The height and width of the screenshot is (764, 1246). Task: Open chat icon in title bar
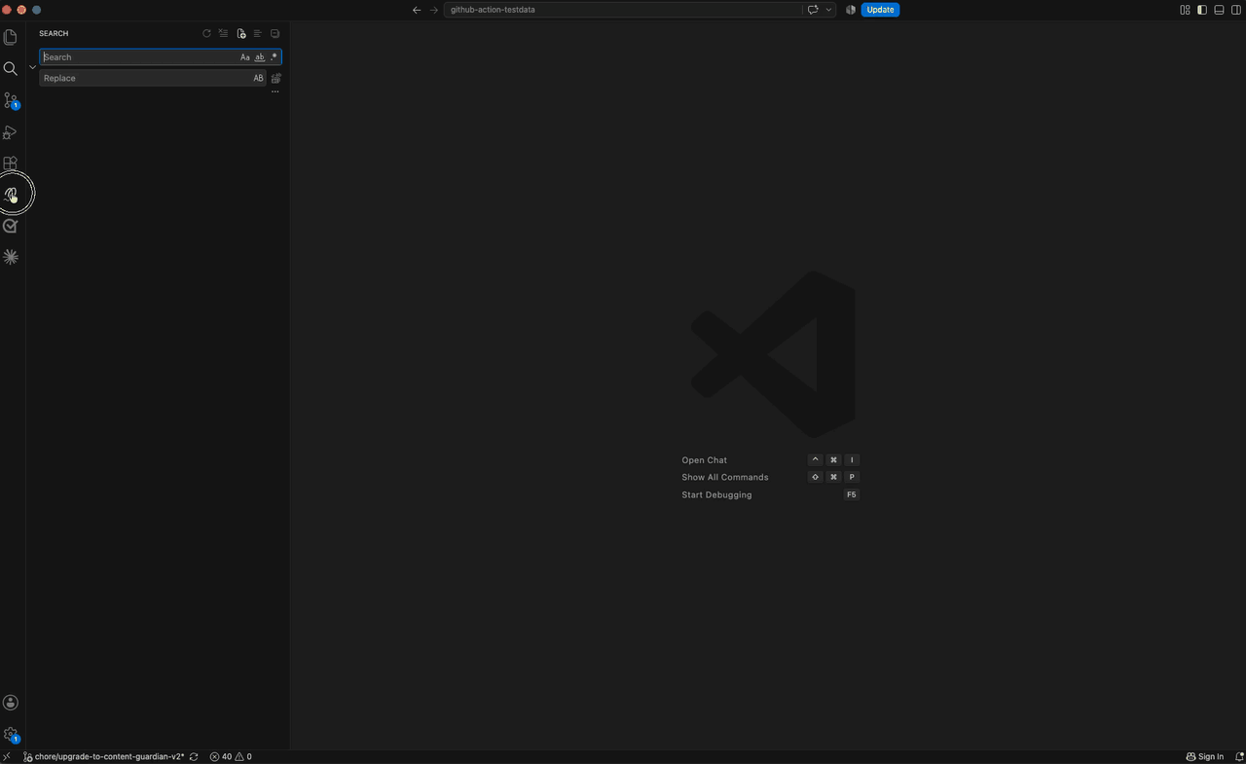pyautogui.click(x=813, y=10)
